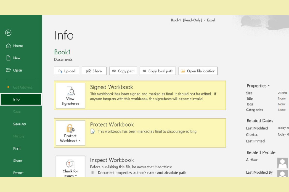Expand the Properties dropdown heading
Viewport: 289px width, 192px height.
(258, 86)
